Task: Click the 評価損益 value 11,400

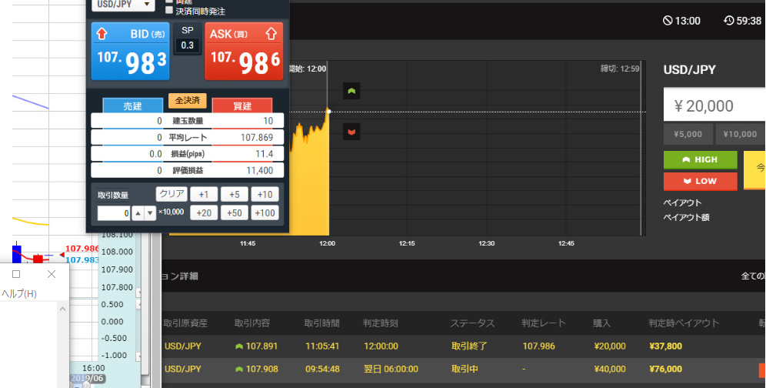Action: coord(260,170)
